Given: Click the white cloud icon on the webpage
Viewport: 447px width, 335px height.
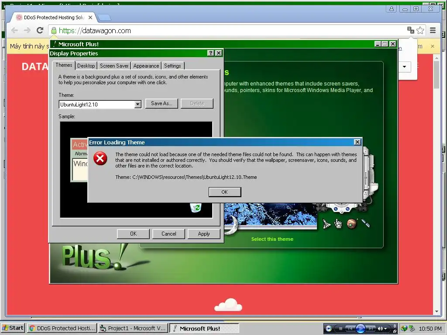Looking at the screenshot, I should coord(228,304).
